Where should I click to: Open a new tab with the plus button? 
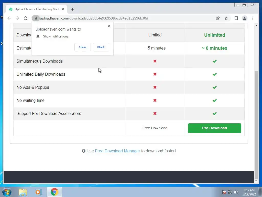(x=72, y=9)
